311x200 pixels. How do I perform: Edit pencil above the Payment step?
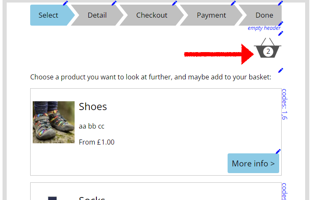[x=233, y=3]
